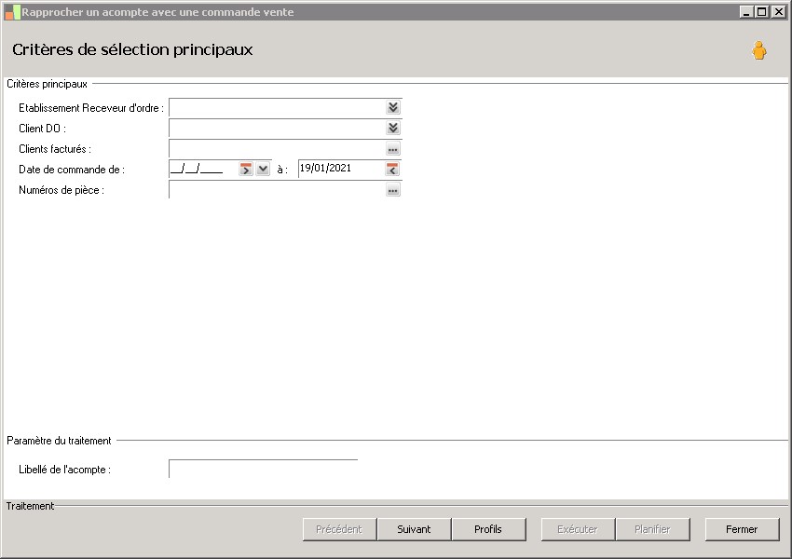Close the Rapprocher un acompte window
The height and width of the screenshot is (559, 792).
click(778, 11)
